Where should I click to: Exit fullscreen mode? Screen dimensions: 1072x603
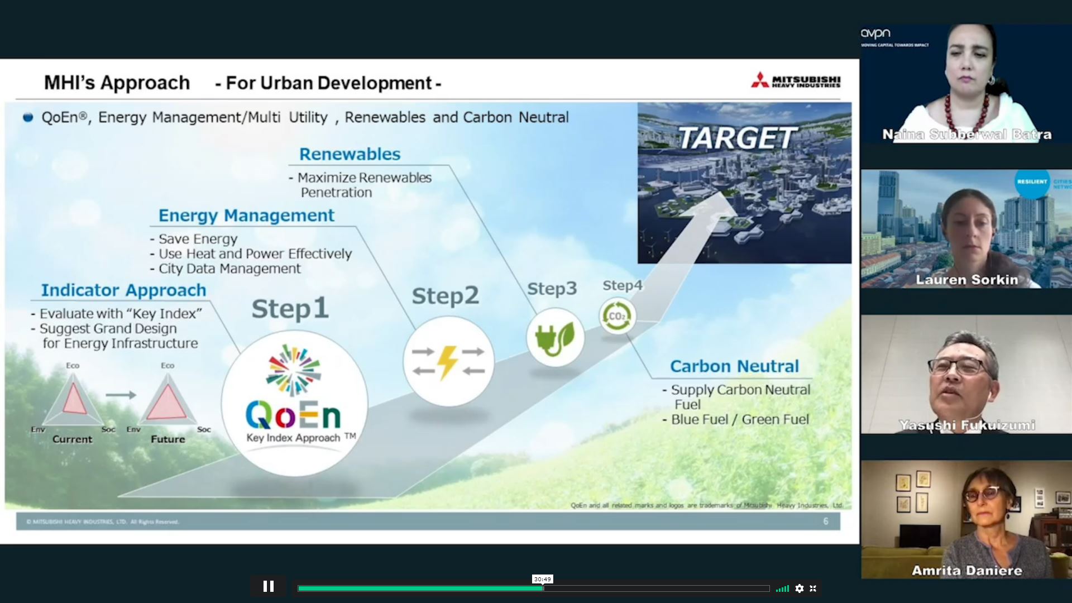813,588
